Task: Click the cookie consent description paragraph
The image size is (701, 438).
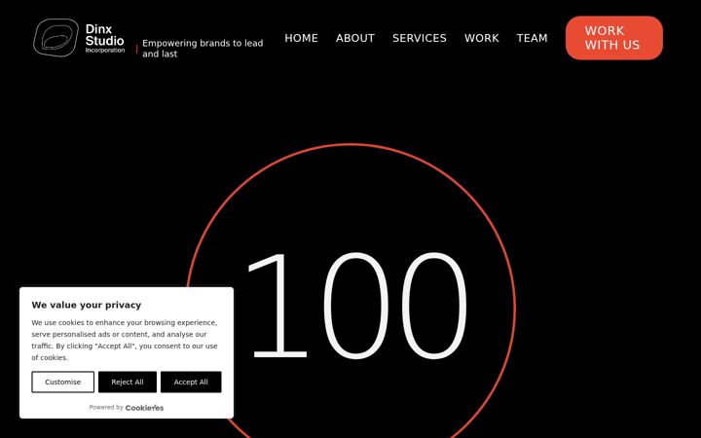Action: [x=125, y=340]
